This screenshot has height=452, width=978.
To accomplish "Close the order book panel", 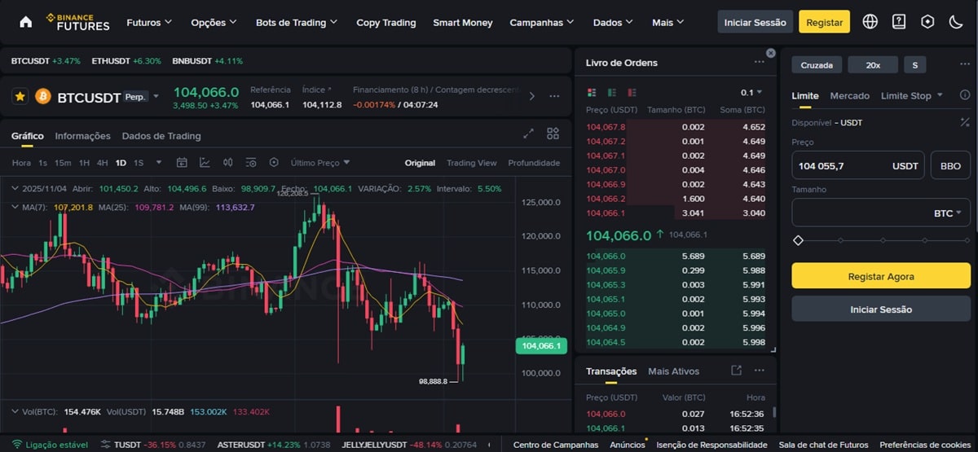I will coord(771,53).
